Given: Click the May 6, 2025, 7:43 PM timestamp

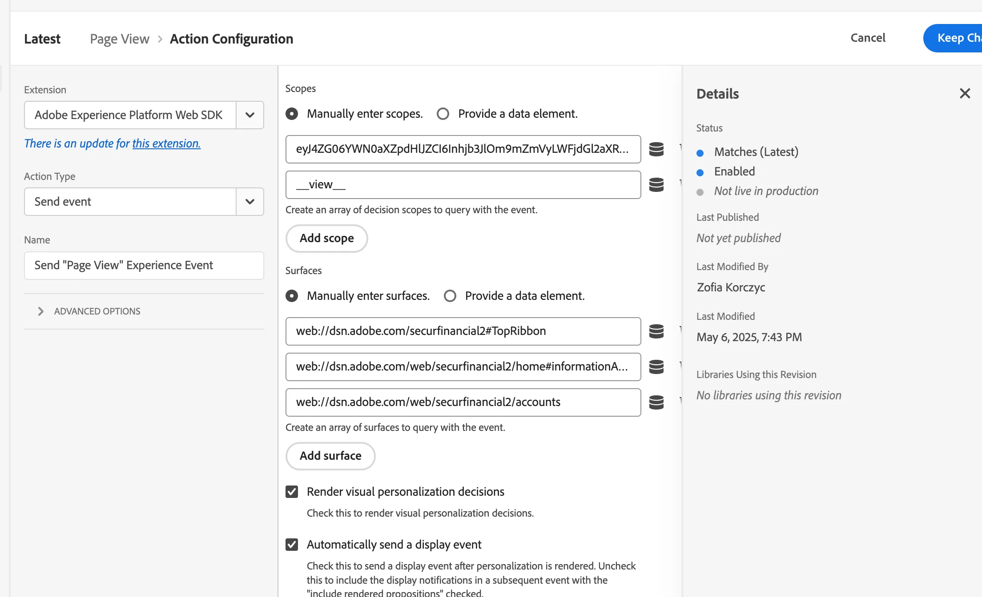Looking at the screenshot, I should [749, 337].
